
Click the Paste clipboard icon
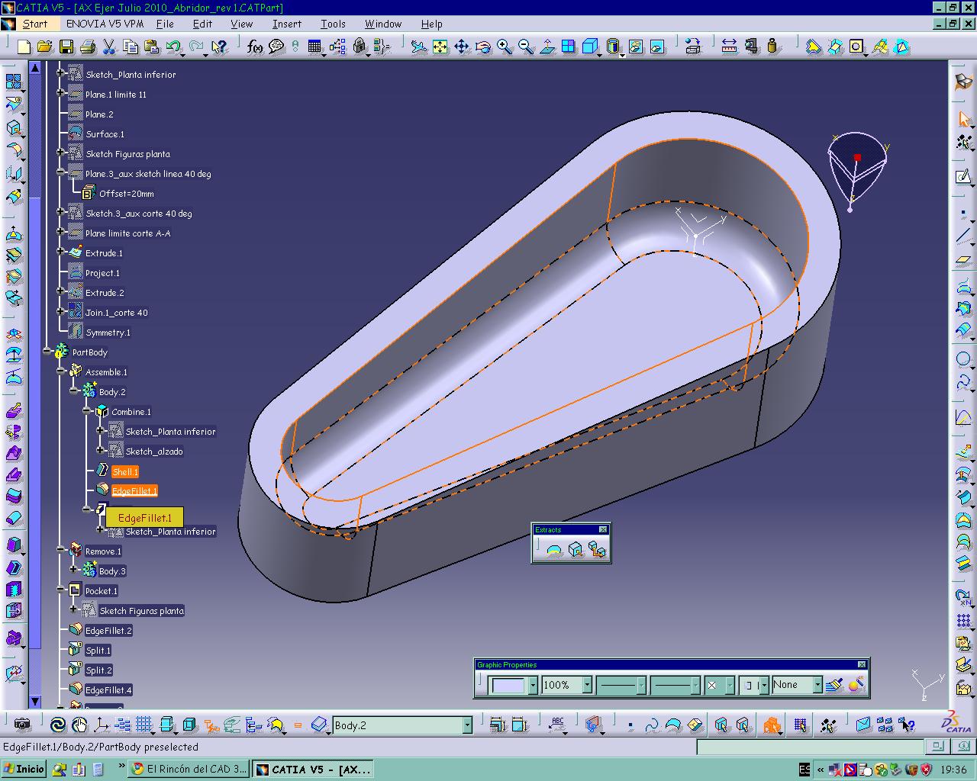151,47
